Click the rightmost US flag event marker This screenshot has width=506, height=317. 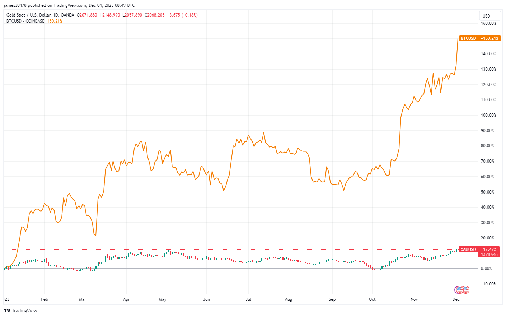click(466, 290)
